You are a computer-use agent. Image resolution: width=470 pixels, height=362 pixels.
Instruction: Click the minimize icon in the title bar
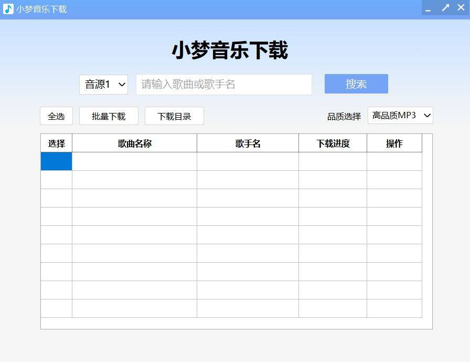(x=429, y=9)
